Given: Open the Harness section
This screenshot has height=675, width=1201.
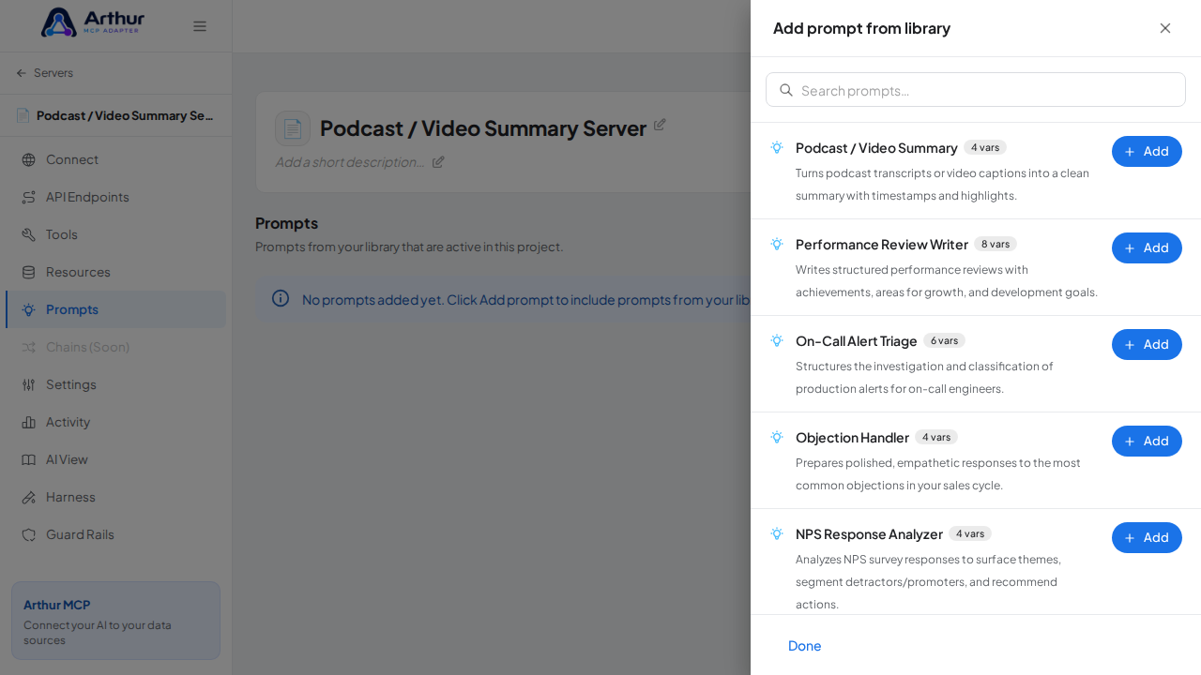Looking at the screenshot, I should click(115, 497).
